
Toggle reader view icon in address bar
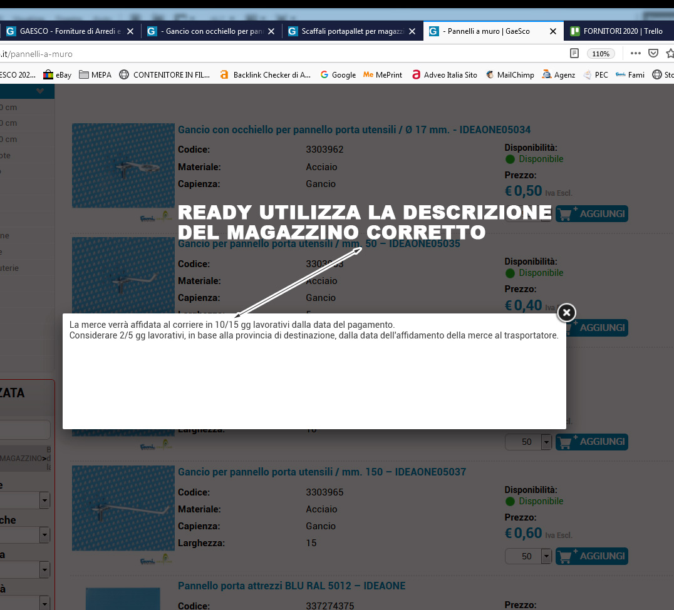574,54
